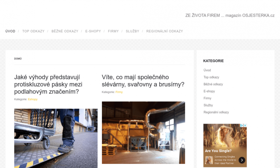Select Služby in Kategorie sidebar
Image resolution: width=280 pixels, height=168 pixels.
click(x=208, y=105)
